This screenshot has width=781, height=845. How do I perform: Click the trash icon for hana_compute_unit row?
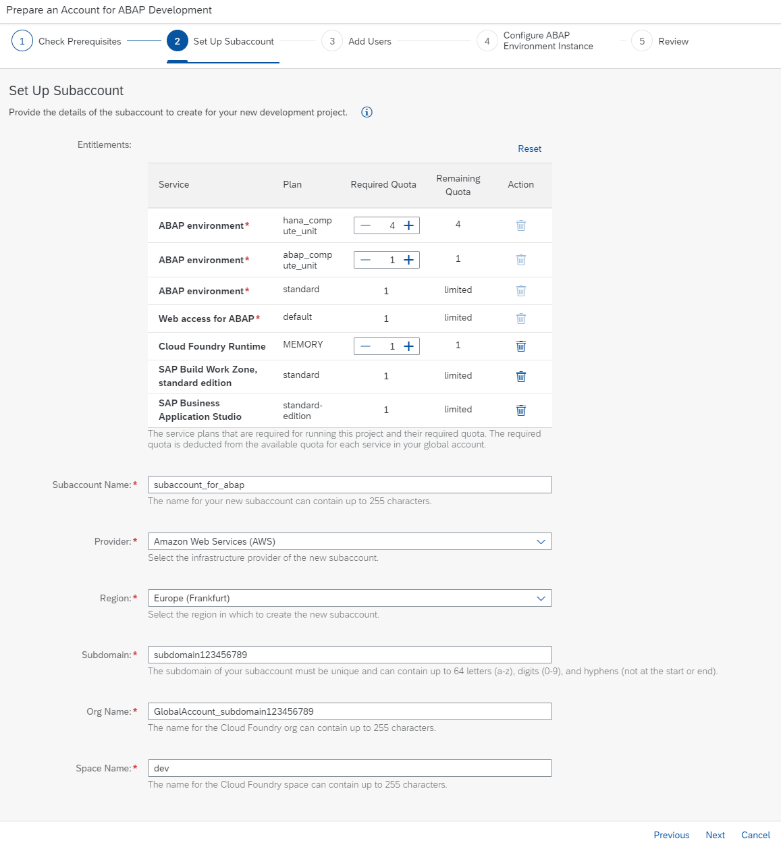click(x=521, y=225)
